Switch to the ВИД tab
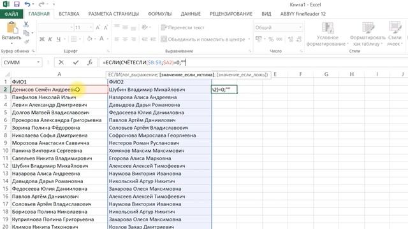Image resolution: width=408 pixels, height=229 pixels. click(x=266, y=14)
